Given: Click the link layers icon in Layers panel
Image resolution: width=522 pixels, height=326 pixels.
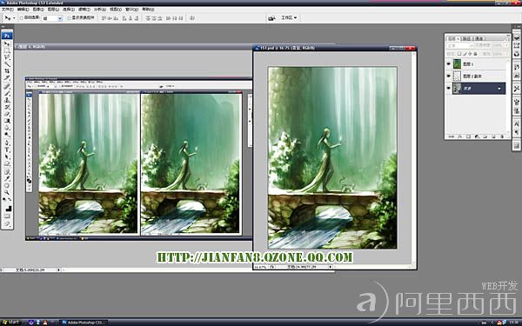Looking at the screenshot, I should click(x=451, y=136).
